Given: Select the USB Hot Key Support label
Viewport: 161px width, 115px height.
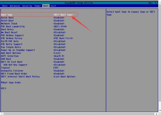Looking at the screenshot, I should coord(15,65).
